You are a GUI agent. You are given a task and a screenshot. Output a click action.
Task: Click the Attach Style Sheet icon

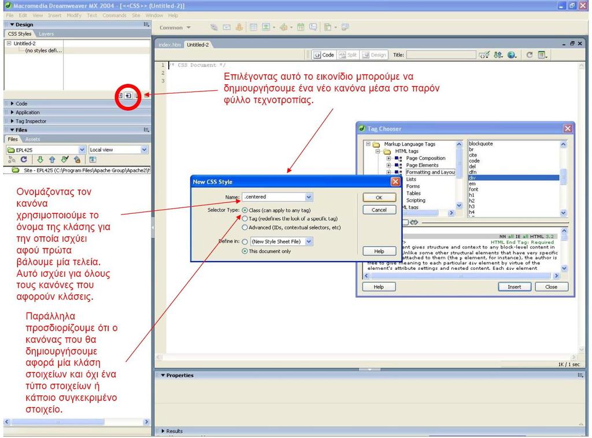(120, 96)
